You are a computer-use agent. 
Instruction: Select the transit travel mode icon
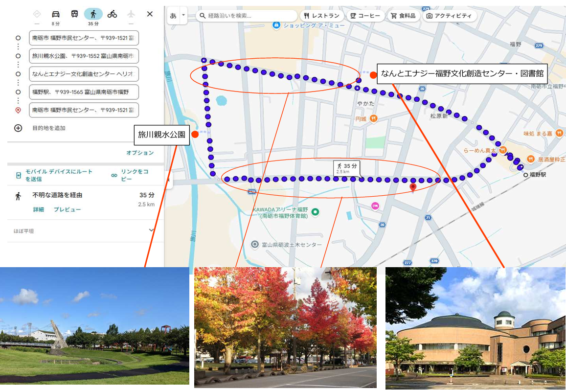pyautogui.click(x=74, y=14)
